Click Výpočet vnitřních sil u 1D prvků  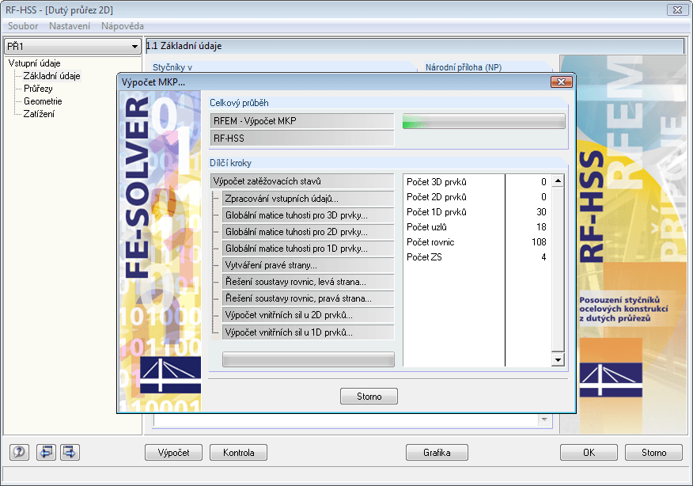click(308, 332)
